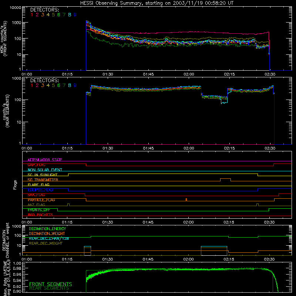The width and height of the screenshot is (296, 296).
Task: Select dark green detector 7 in front segments legend
Action: (x=64, y=15)
